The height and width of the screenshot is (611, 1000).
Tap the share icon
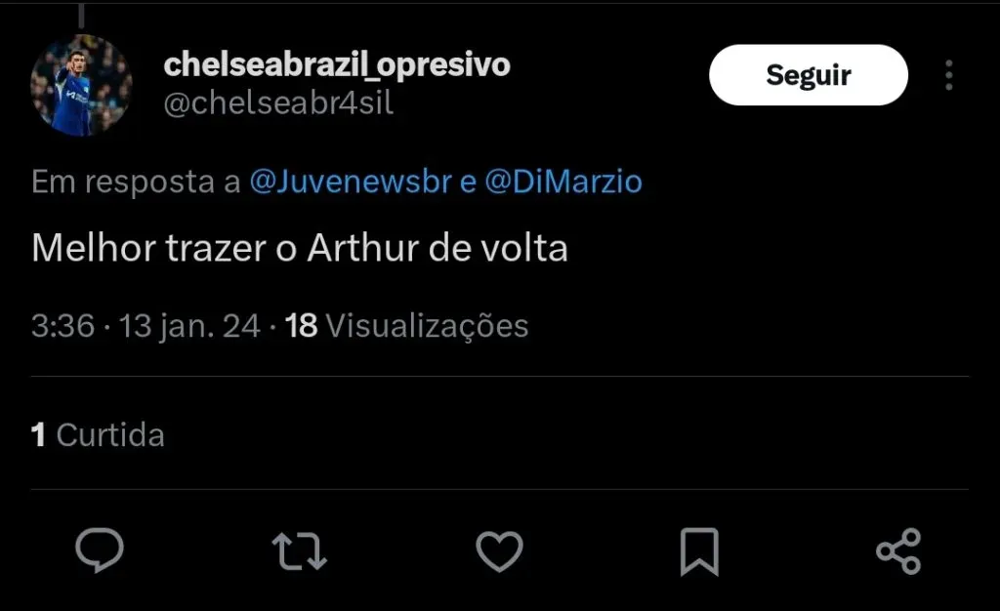click(898, 551)
